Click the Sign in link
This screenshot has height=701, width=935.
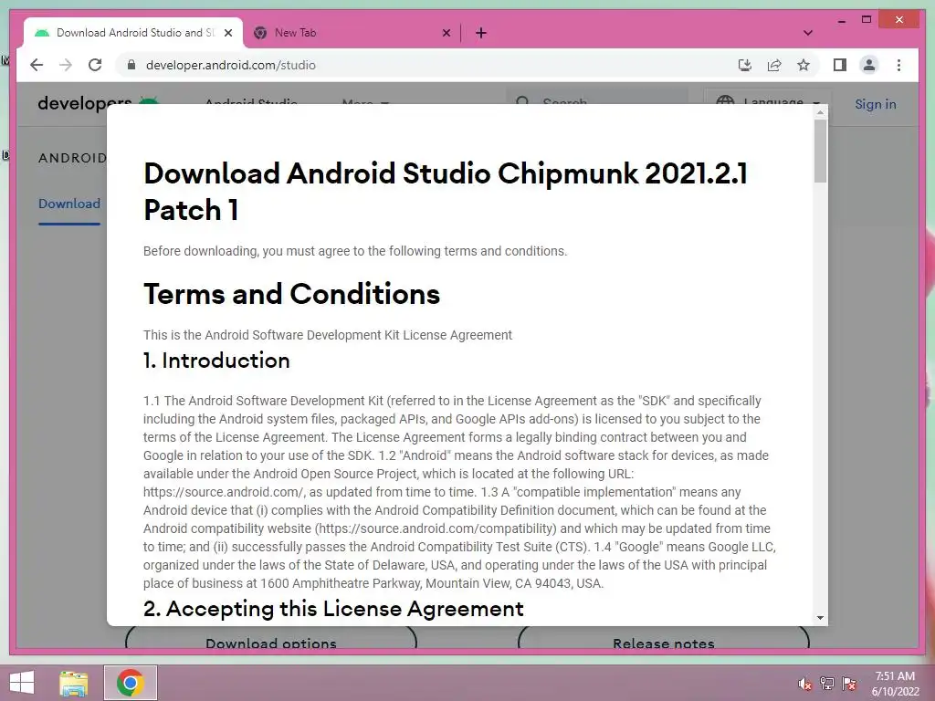coord(876,104)
